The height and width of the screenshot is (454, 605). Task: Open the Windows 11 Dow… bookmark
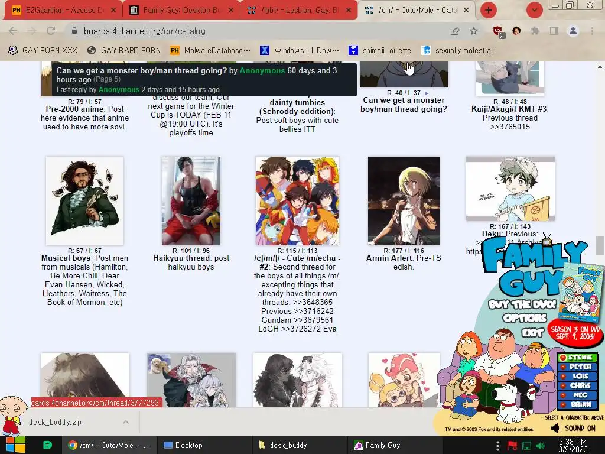(300, 50)
